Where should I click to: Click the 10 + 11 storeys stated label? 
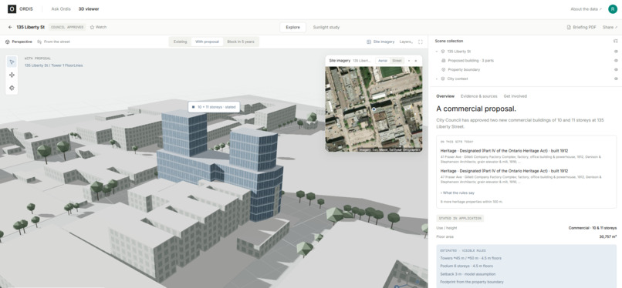click(214, 107)
